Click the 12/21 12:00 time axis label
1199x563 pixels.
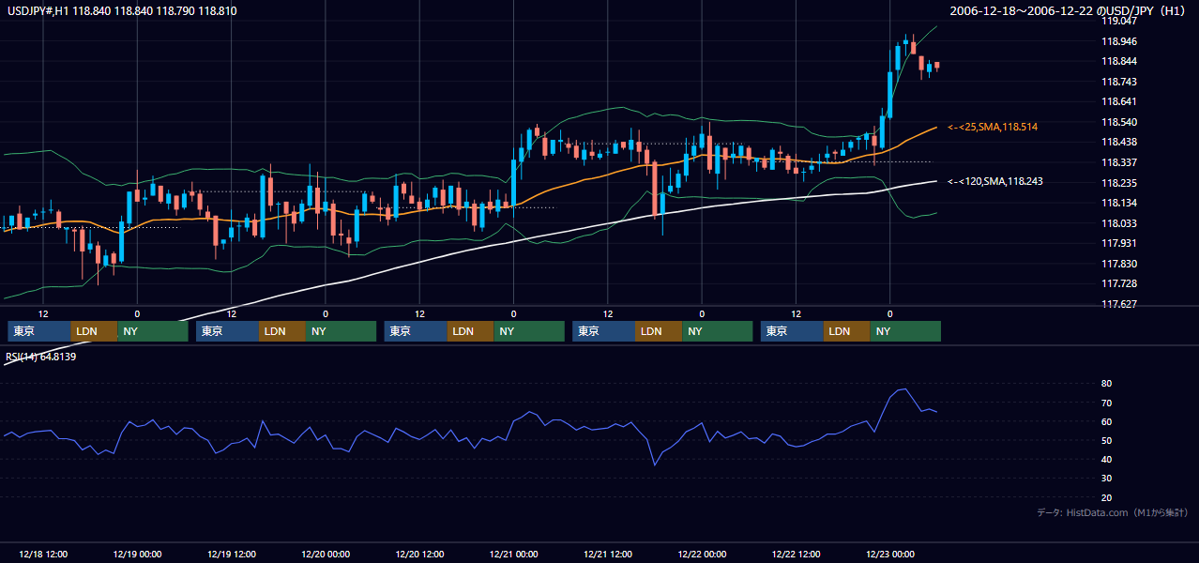pyautogui.click(x=608, y=554)
